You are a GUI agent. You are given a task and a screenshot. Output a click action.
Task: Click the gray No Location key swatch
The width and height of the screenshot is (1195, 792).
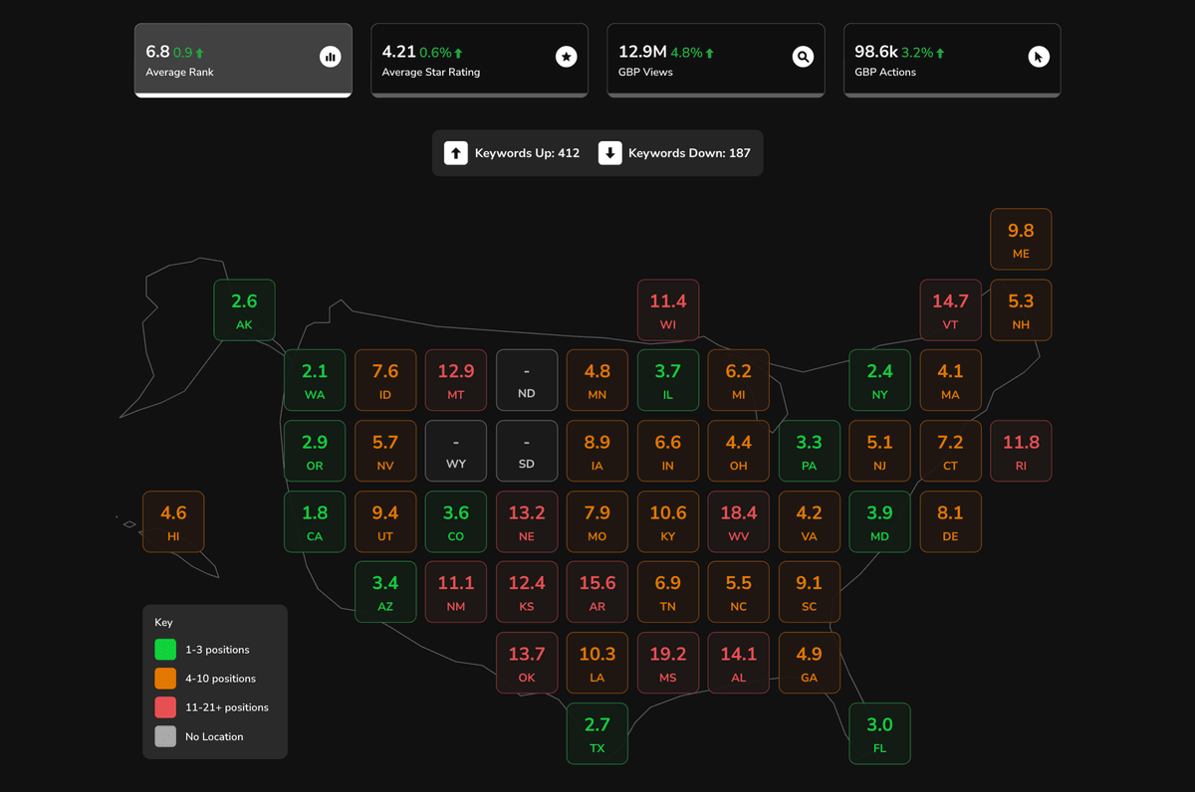(165, 736)
